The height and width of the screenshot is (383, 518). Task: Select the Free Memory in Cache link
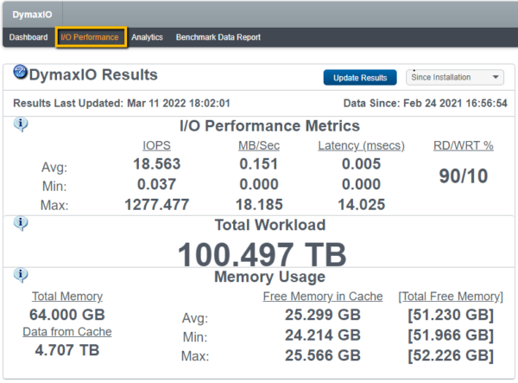point(322,297)
